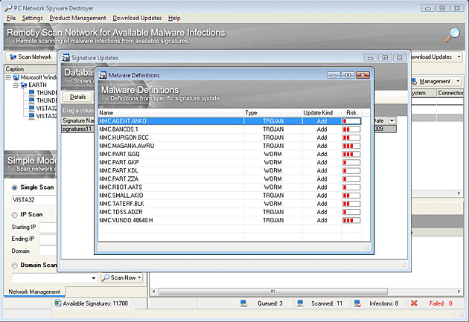This screenshot has height=322, width=469.
Task: Click the Scanned computers status icon
Action: 299,303
